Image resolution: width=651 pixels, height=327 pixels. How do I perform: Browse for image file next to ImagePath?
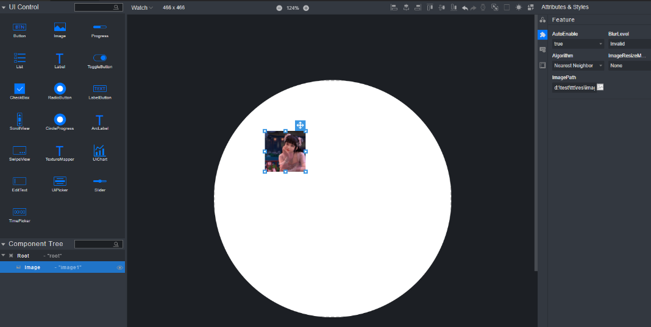[600, 87]
